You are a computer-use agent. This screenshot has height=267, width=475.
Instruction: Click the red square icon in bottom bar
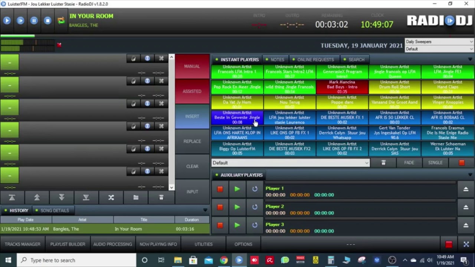tap(449, 244)
